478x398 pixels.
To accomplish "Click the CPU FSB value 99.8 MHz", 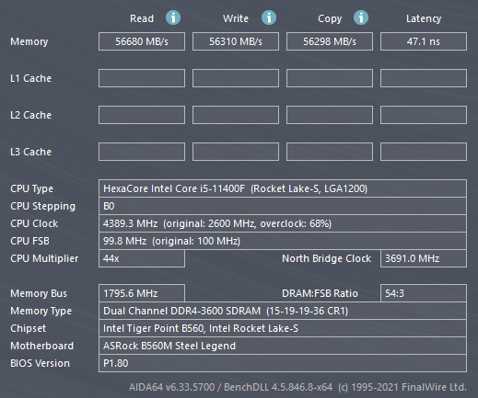I will (283, 241).
